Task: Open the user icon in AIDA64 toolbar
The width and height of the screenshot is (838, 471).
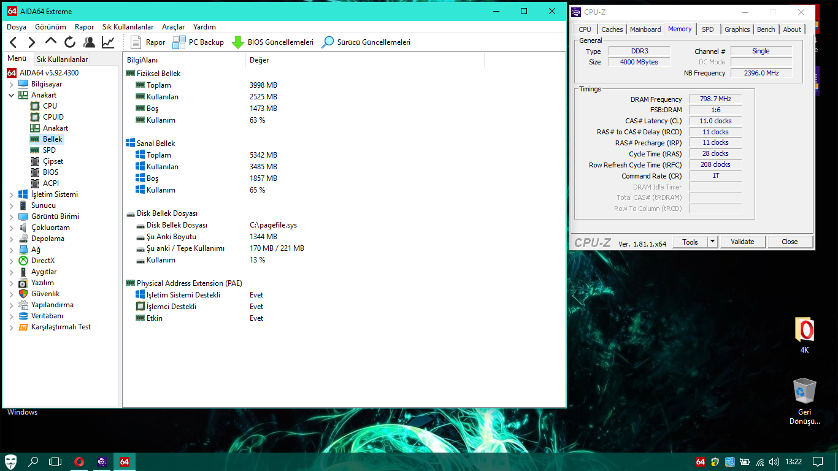Action: pyautogui.click(x=89, y=42)
